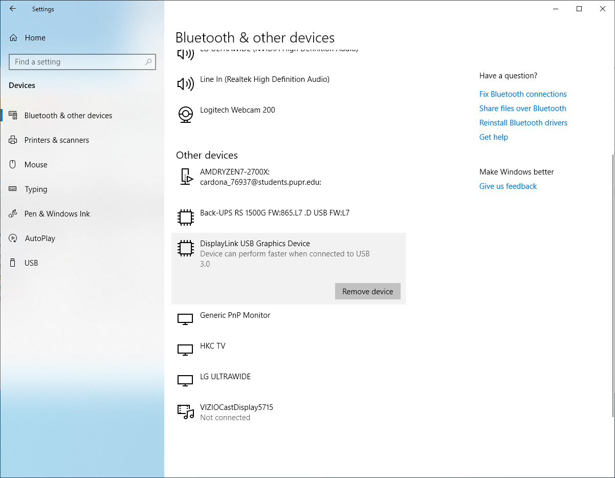The width and height of the screenshot is (615, 478).
Task: Select the Generic PnP Monitor name
Action: (235, 315)
